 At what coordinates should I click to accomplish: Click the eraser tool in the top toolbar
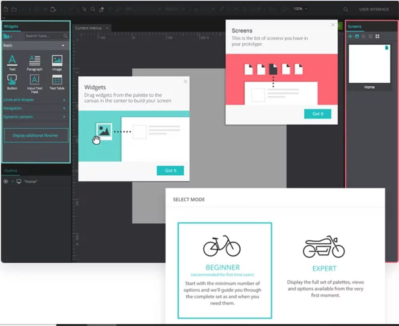click(x=101, y=9)
